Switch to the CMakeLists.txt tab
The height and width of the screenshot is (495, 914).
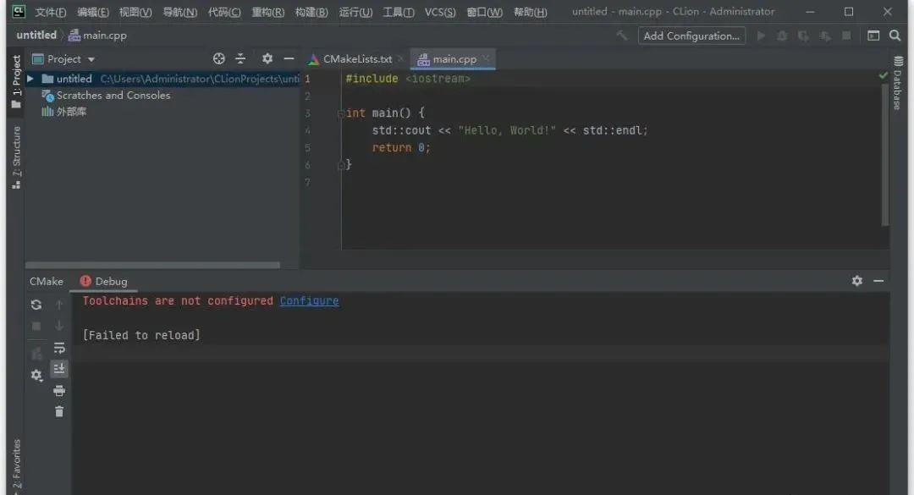[x=356, y=59]
